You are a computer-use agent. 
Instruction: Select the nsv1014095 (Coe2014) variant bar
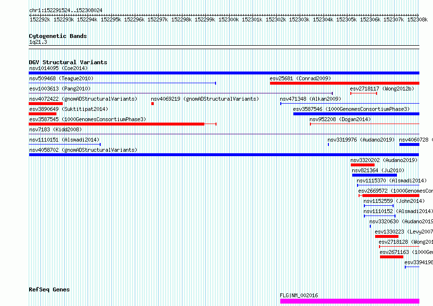pos(224,73)
